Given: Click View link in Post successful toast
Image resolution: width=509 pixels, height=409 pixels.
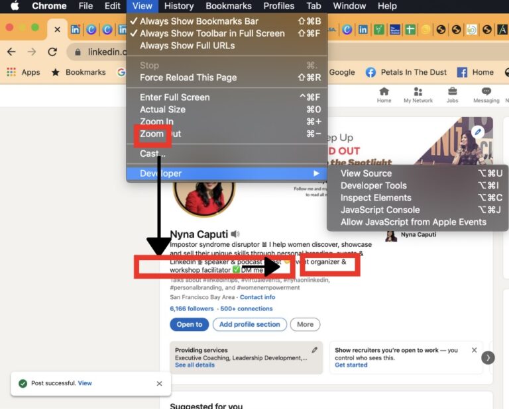Looking at the screenshot, I should click(85, 383).
